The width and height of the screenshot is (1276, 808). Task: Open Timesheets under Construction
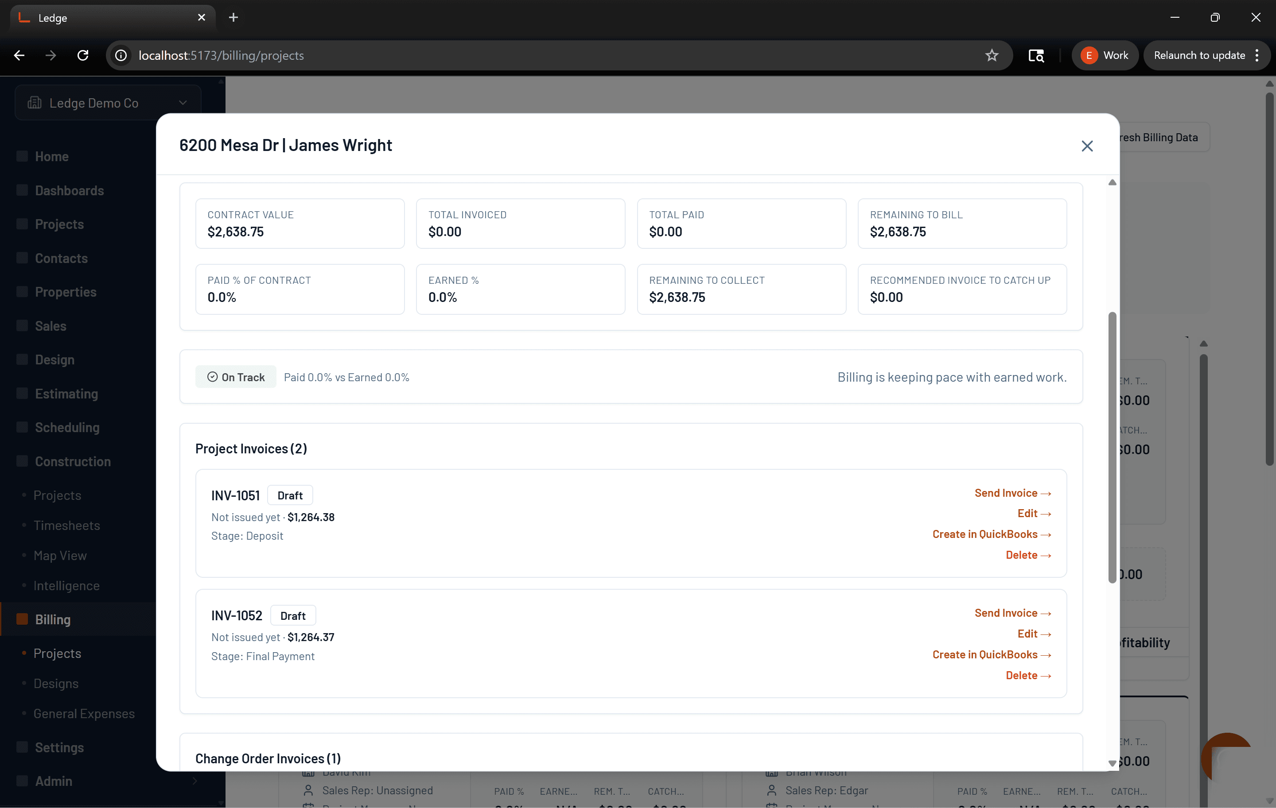click(67, 525)
